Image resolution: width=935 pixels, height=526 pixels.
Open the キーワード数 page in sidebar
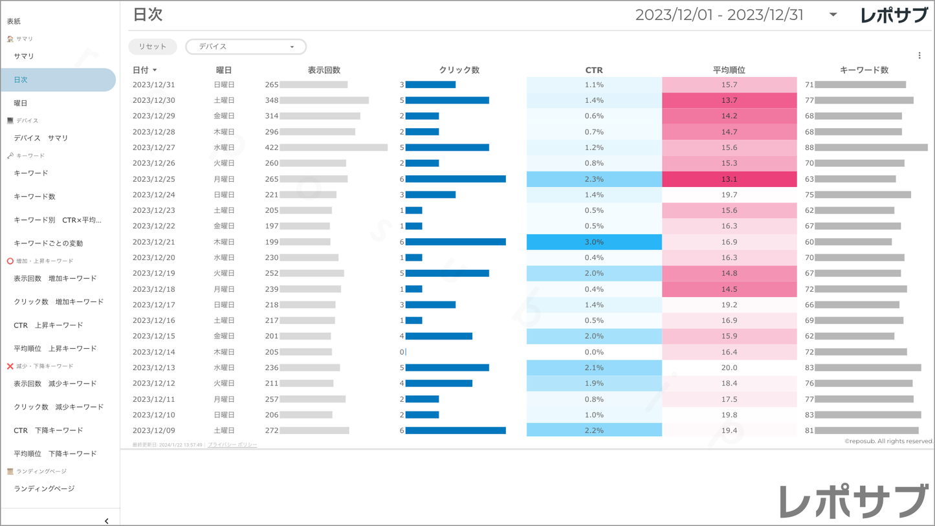point(34,197)
